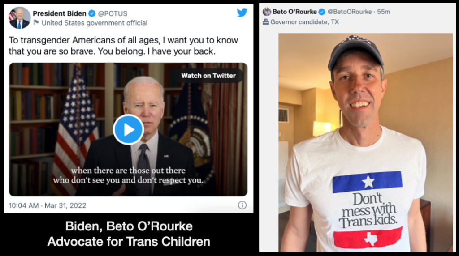Click the info circle icon below video

[242, 205]
